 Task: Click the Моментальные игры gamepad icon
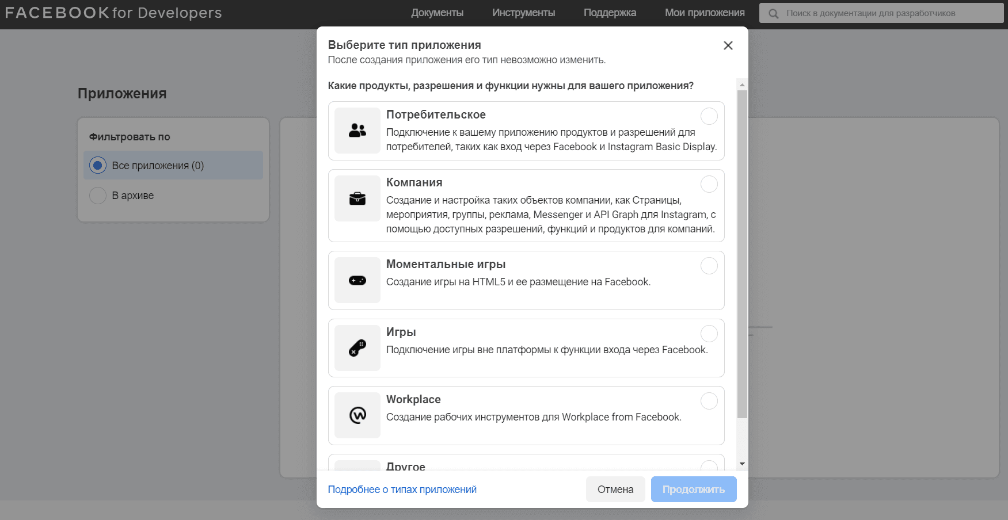[x=357, y=280]
